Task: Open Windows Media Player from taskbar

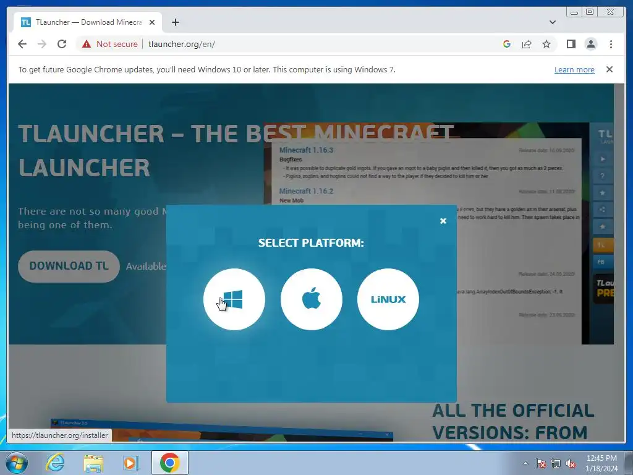Action: point(130,463)
